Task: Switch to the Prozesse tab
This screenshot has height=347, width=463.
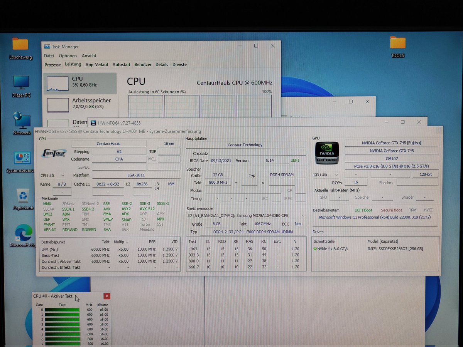Action: pos(53,65)
